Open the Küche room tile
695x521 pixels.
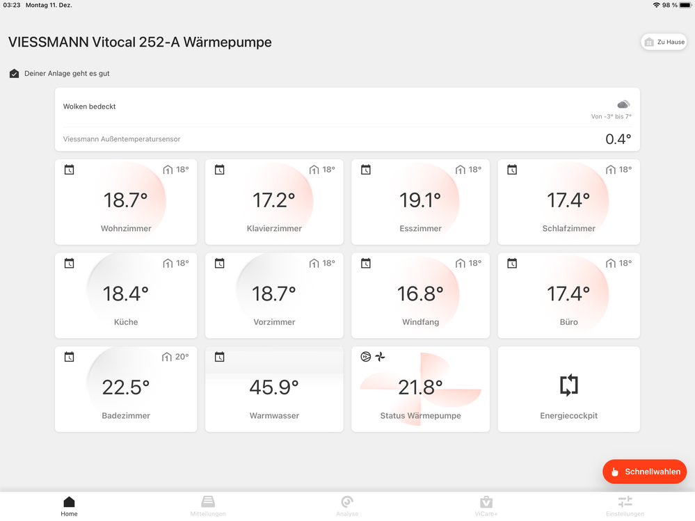126,296
